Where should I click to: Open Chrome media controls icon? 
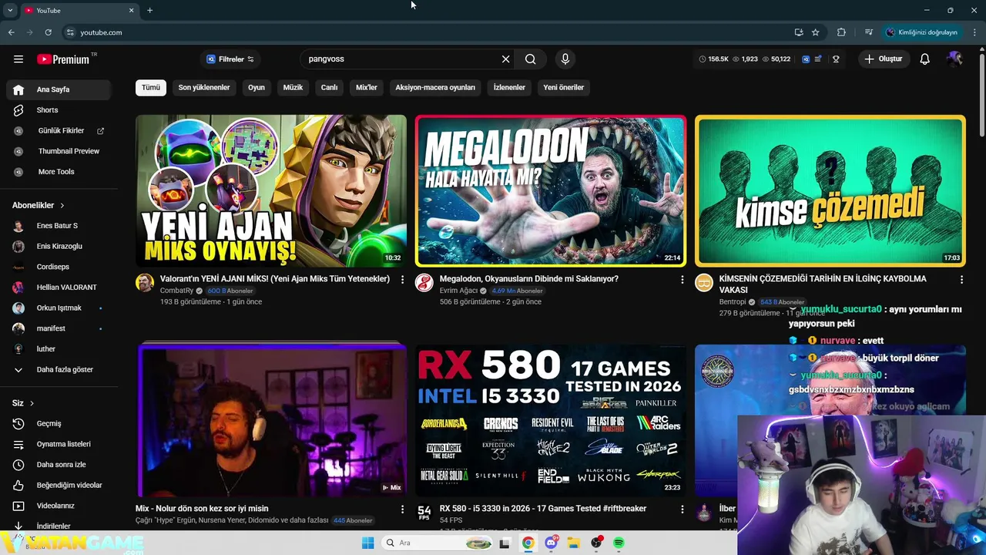coord(868,32)
